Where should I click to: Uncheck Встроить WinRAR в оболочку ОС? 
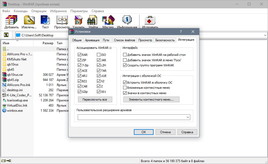click(125, 82)
